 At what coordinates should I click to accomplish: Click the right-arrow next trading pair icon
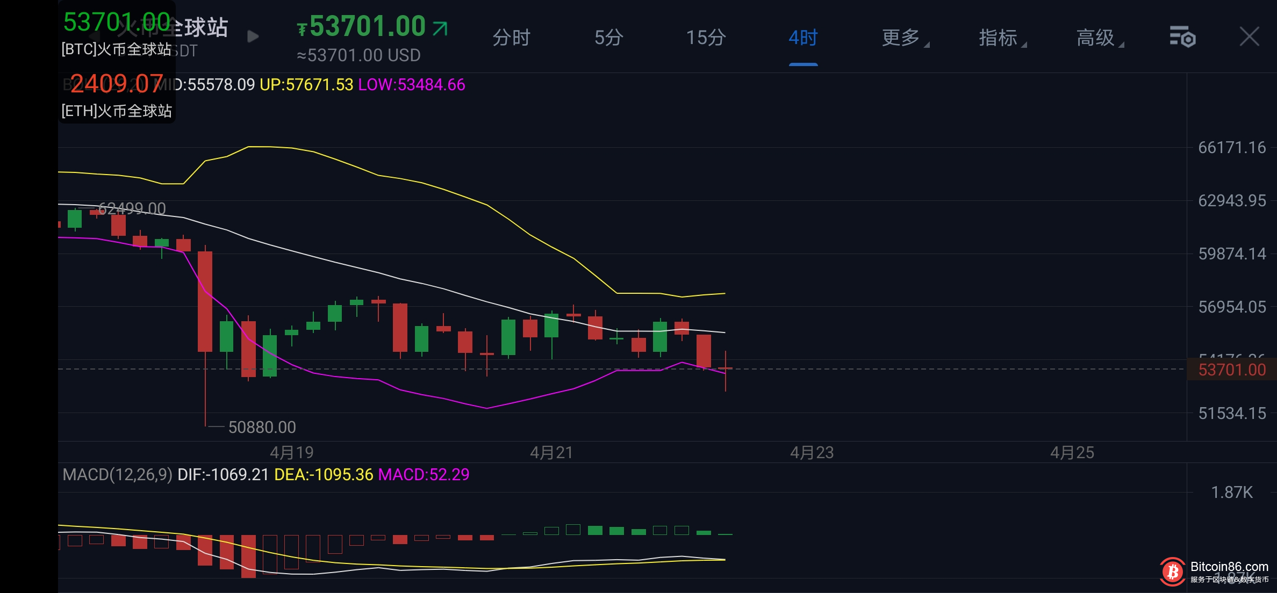pyautogui.click(x=253, y=37)
